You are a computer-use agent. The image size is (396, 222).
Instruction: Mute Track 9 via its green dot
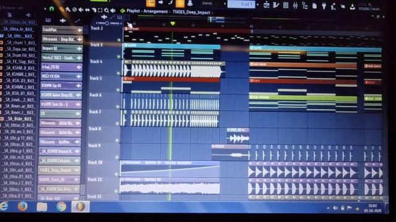[117, 157]
